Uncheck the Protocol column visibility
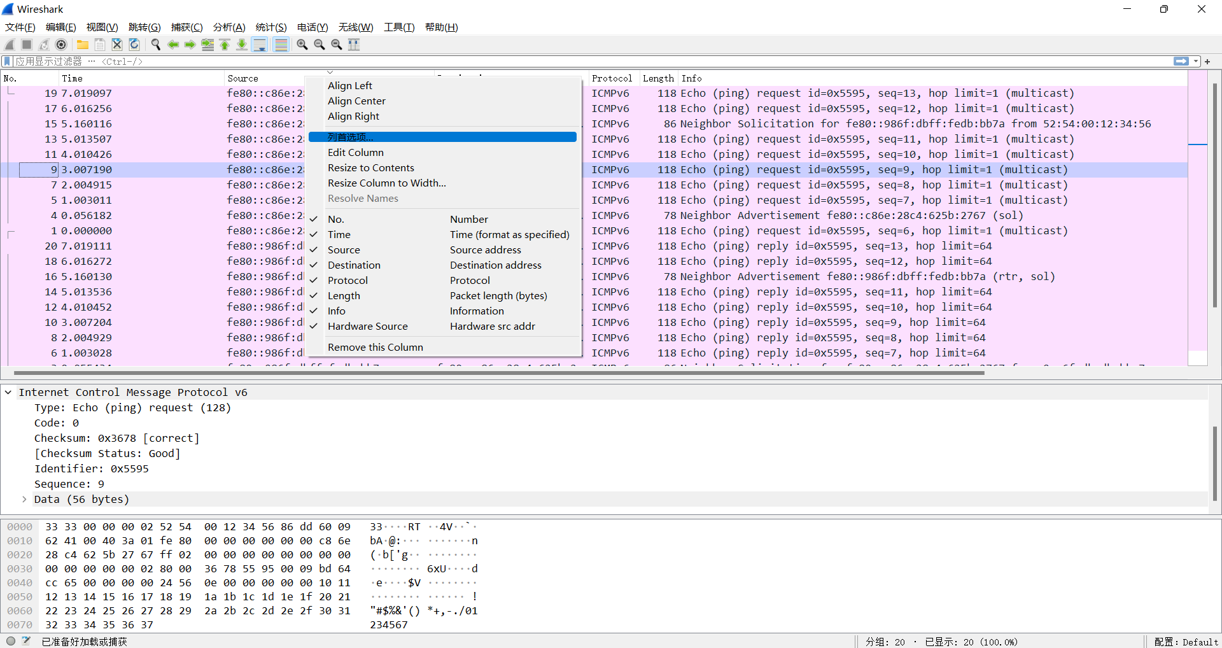The image size is (1222, 648). [x=443, y=280]
